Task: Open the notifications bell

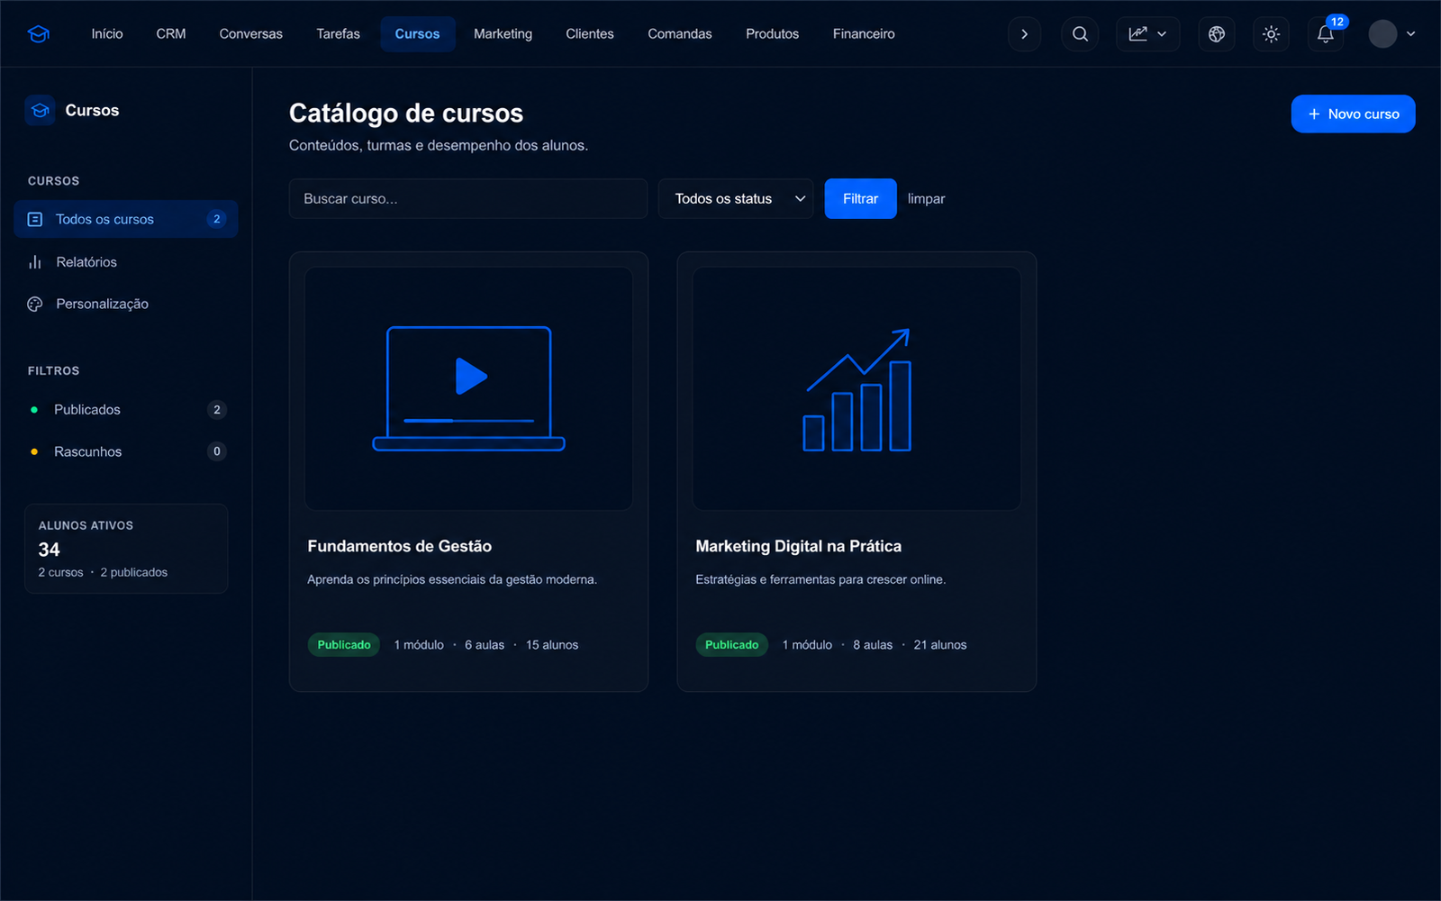Action: 1326,34
